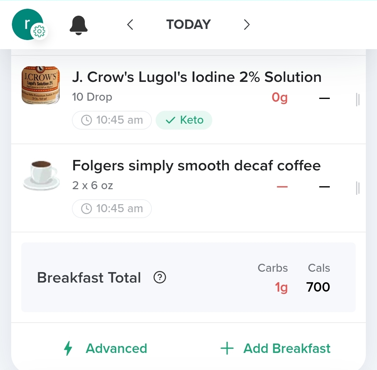377x370 pixels.
Task: Open J. Crow's Lugol's Iodine 2% Solution entry
Action: [197, 77]
